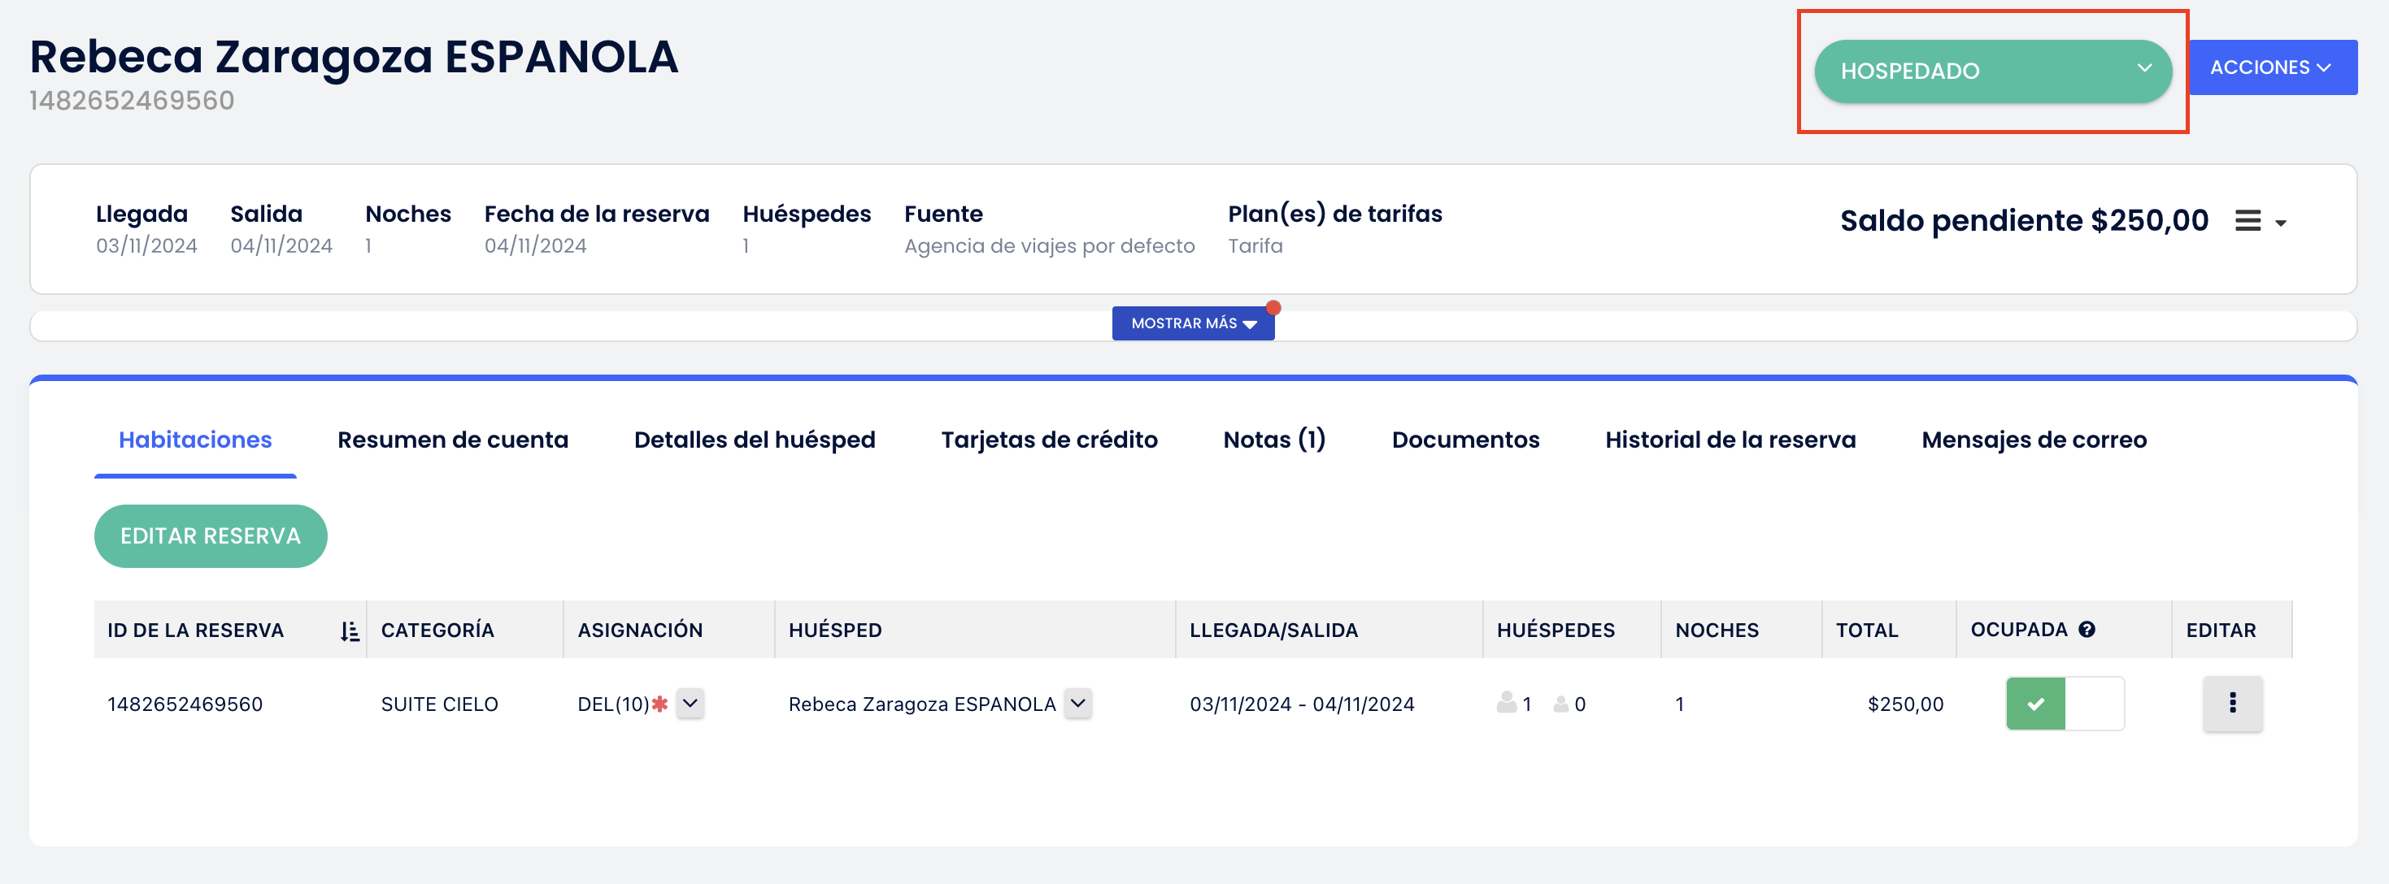Click the Salida date 04/11/2024
Viewport: 2389px width, 884px height.
[281, 245]
